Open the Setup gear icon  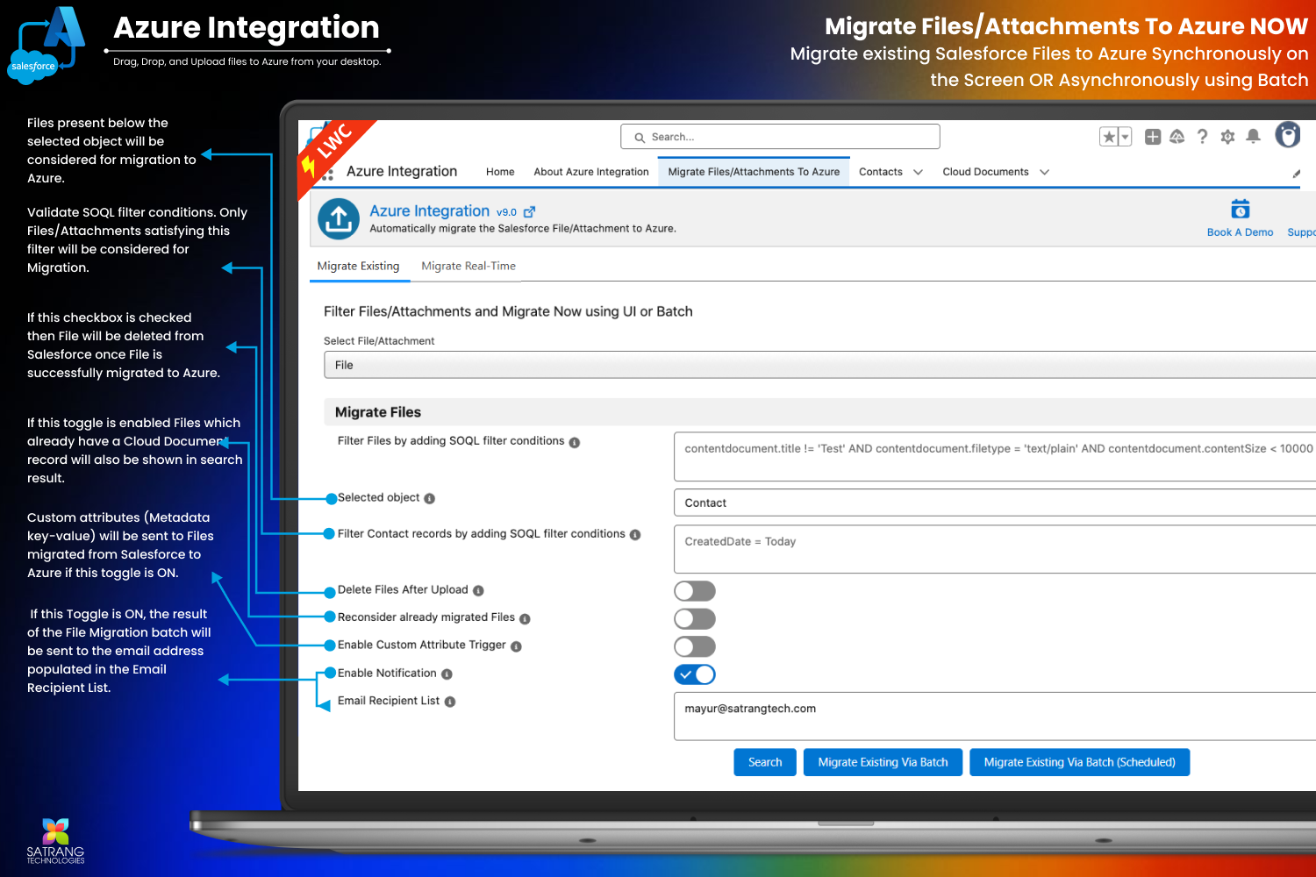coord(1227,137)
